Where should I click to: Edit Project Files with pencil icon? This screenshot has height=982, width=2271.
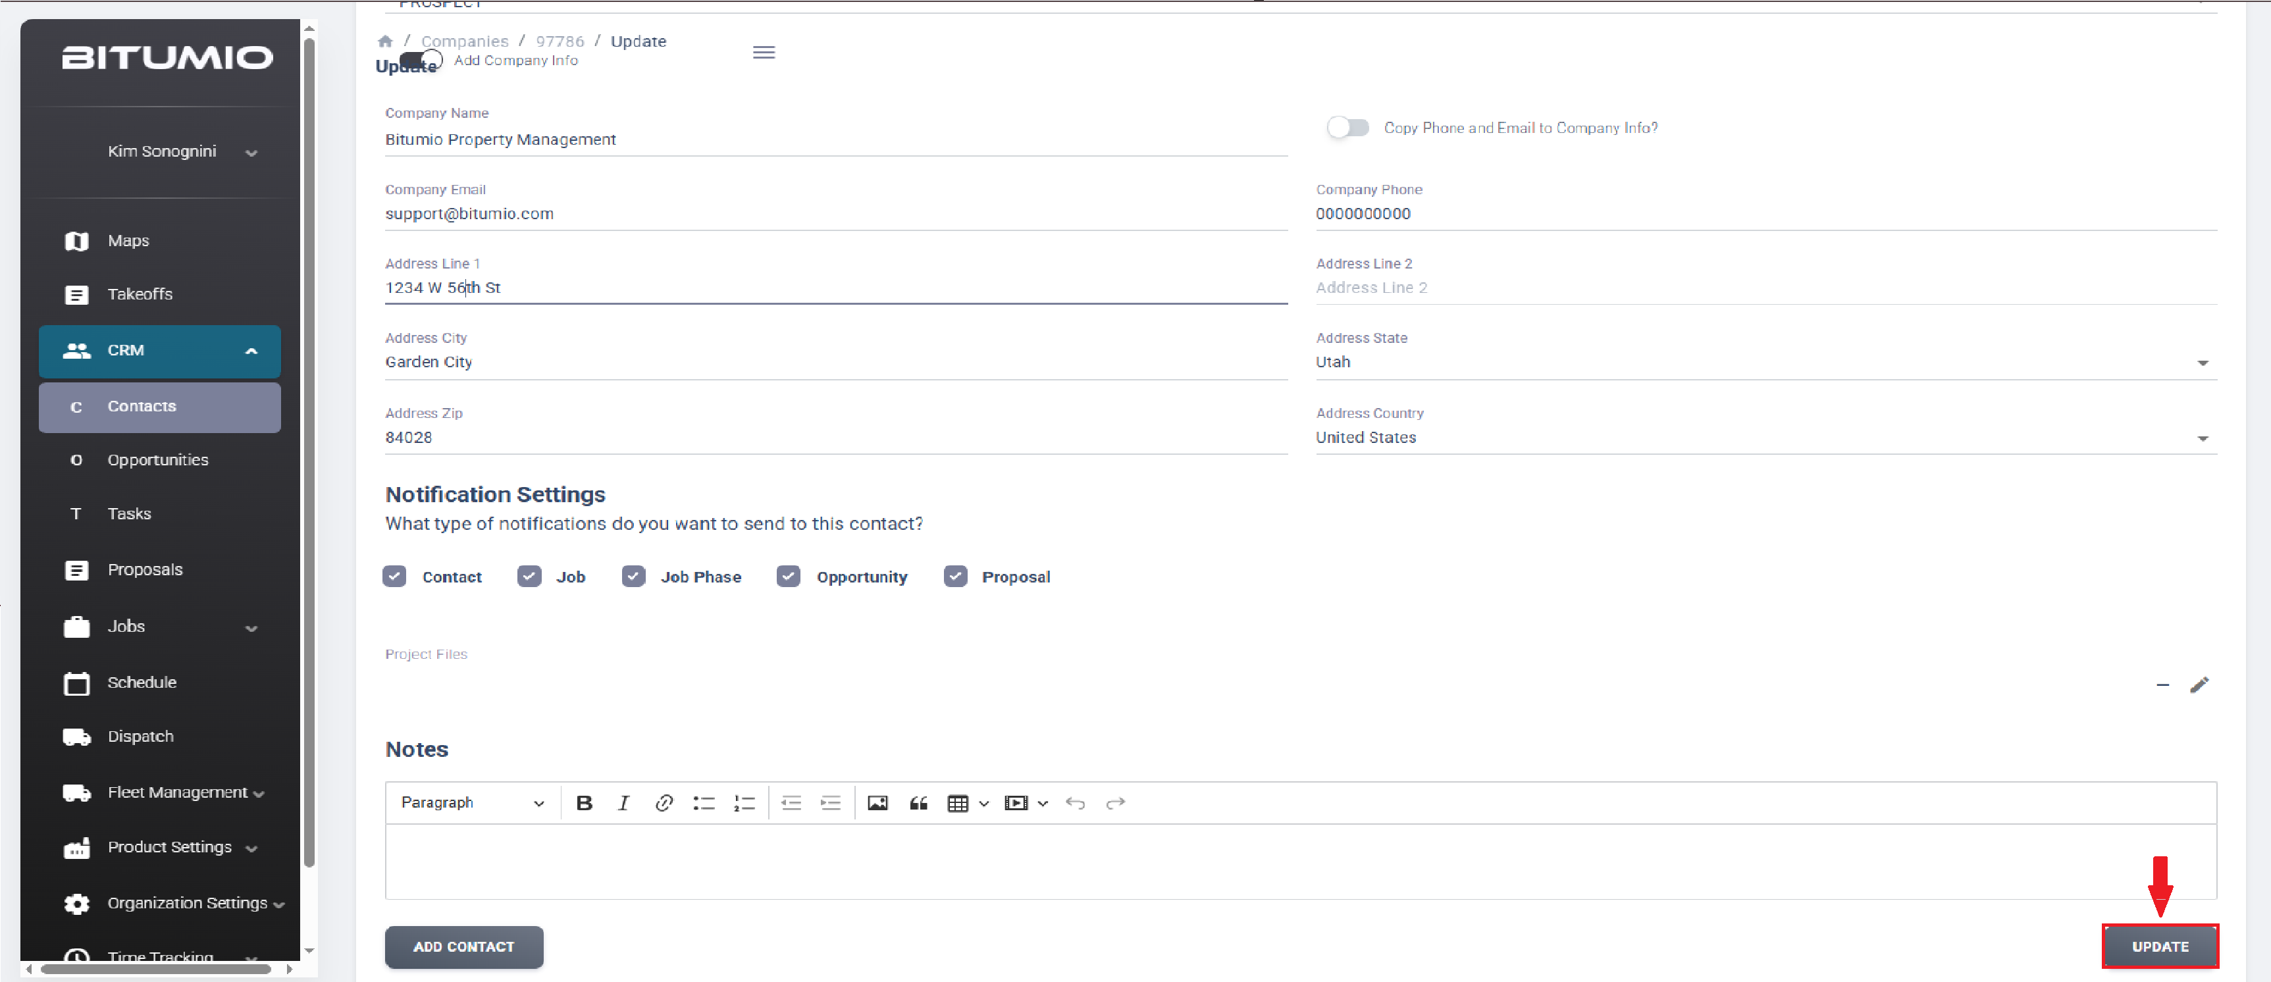pyautogui.click(x=2199, y=685)
